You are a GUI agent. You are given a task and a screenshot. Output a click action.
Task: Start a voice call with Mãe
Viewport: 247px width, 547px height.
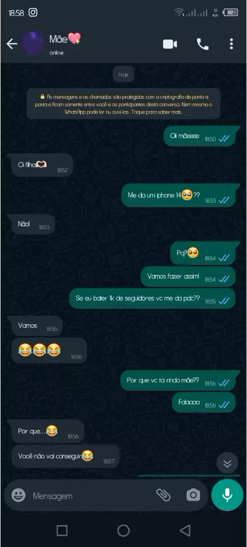coord(203,44)
